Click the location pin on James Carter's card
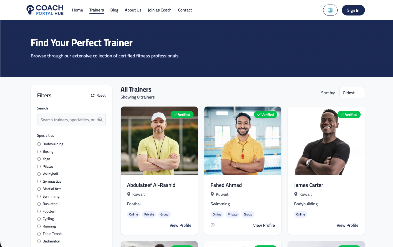This screenshot has height=247, width=393. pos(296,194)
